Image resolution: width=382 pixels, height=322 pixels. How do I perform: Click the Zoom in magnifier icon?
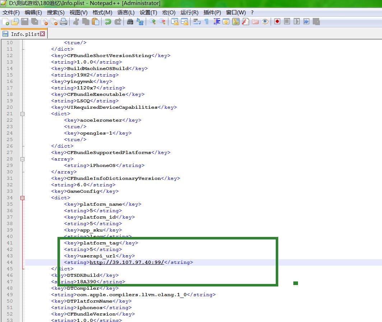pyautogui.click(x=153, y=22)
